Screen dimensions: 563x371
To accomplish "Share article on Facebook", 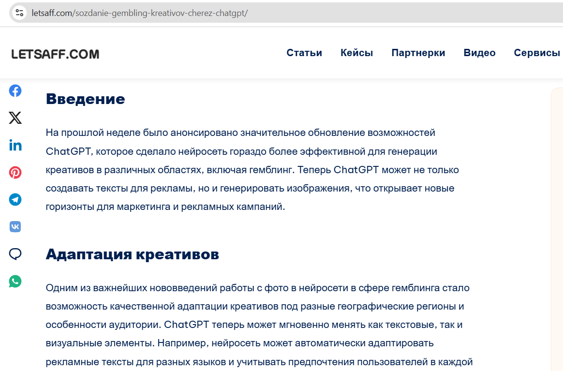I will pyautogui.click(x=15, y=90).
